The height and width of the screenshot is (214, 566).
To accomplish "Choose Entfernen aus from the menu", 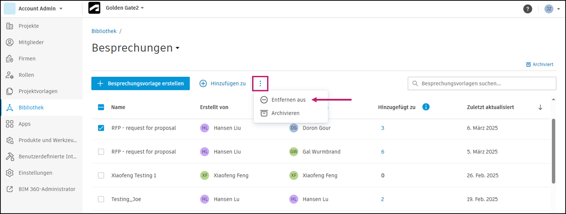I will 288,100.
